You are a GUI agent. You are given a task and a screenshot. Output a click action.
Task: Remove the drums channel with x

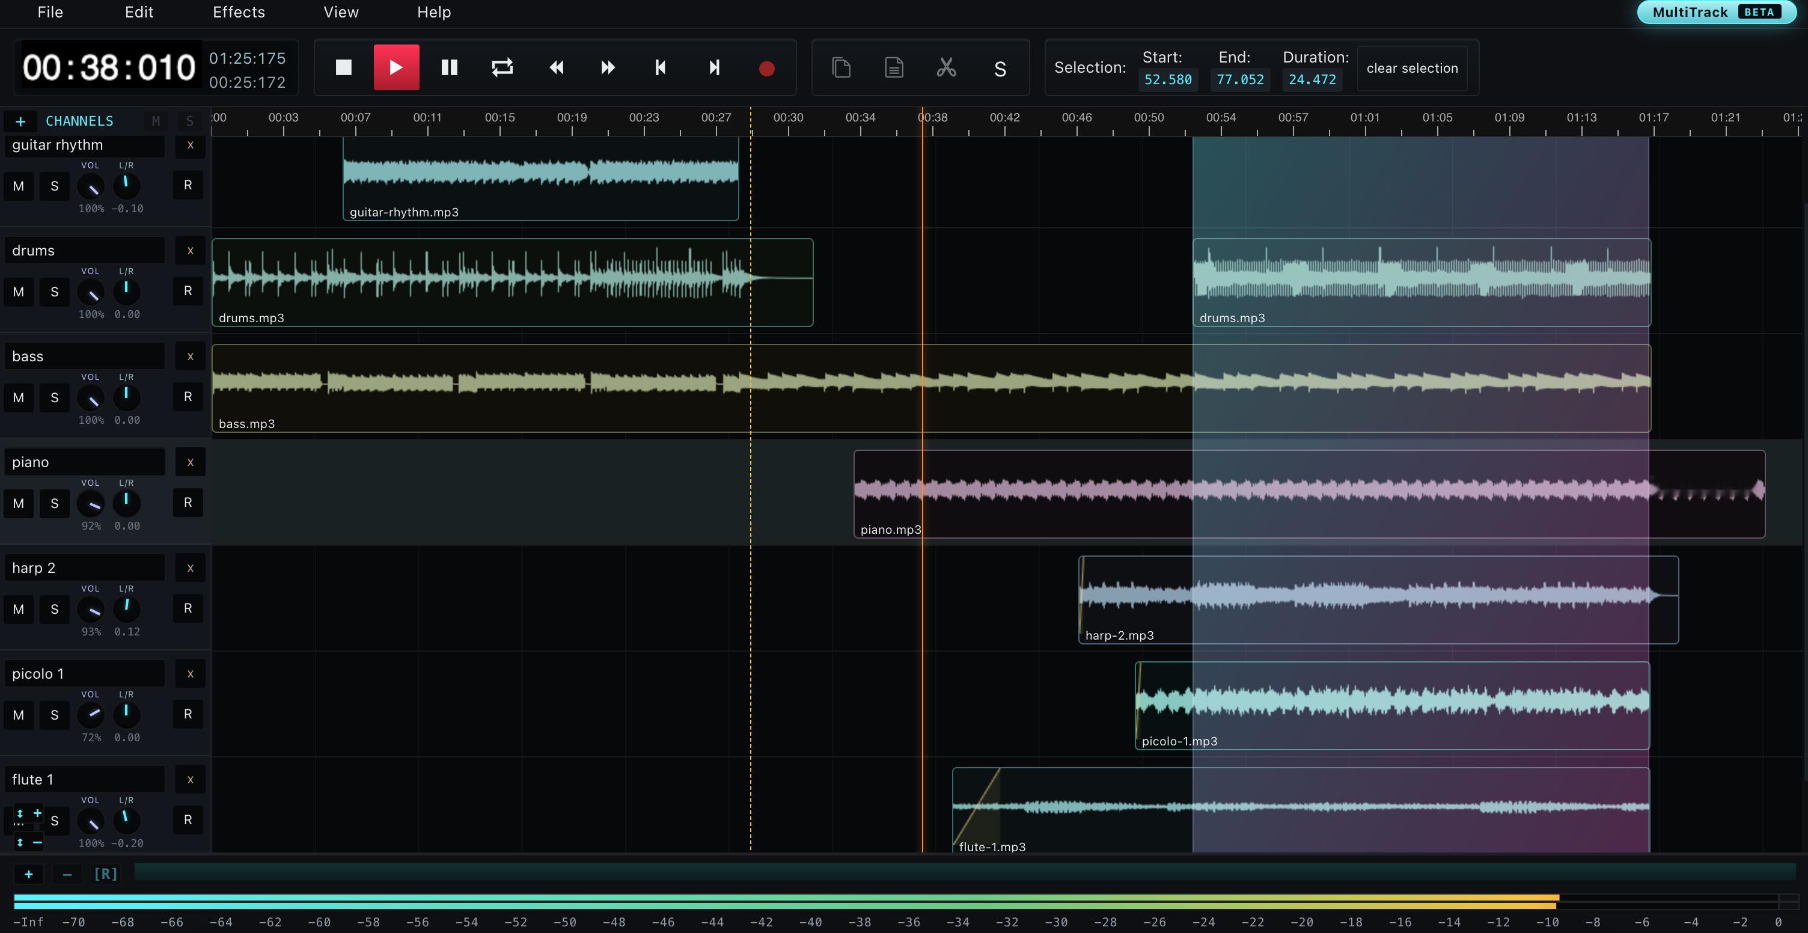(x=190, y=251)
